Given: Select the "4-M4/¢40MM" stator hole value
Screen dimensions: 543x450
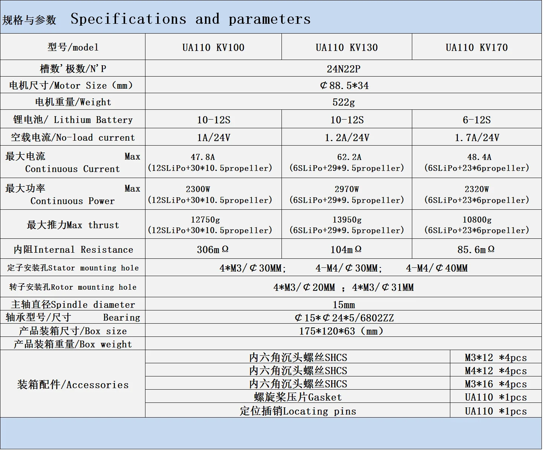Looking at the screenshot, I should [437, 268].
